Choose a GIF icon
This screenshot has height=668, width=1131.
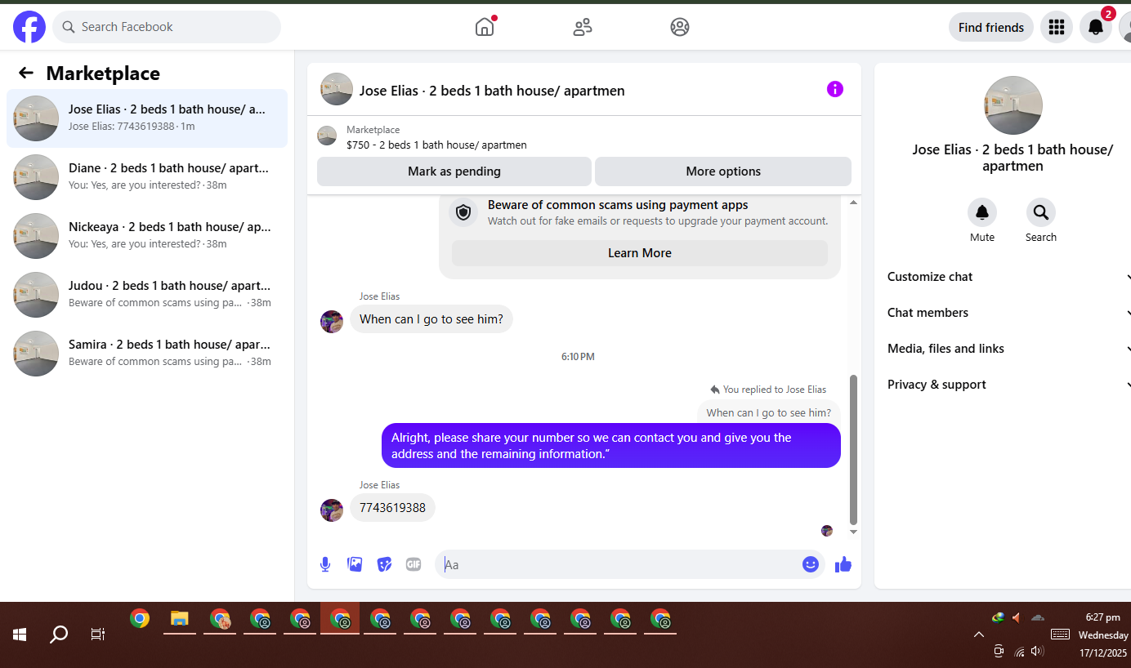click(x=414, y=564)
